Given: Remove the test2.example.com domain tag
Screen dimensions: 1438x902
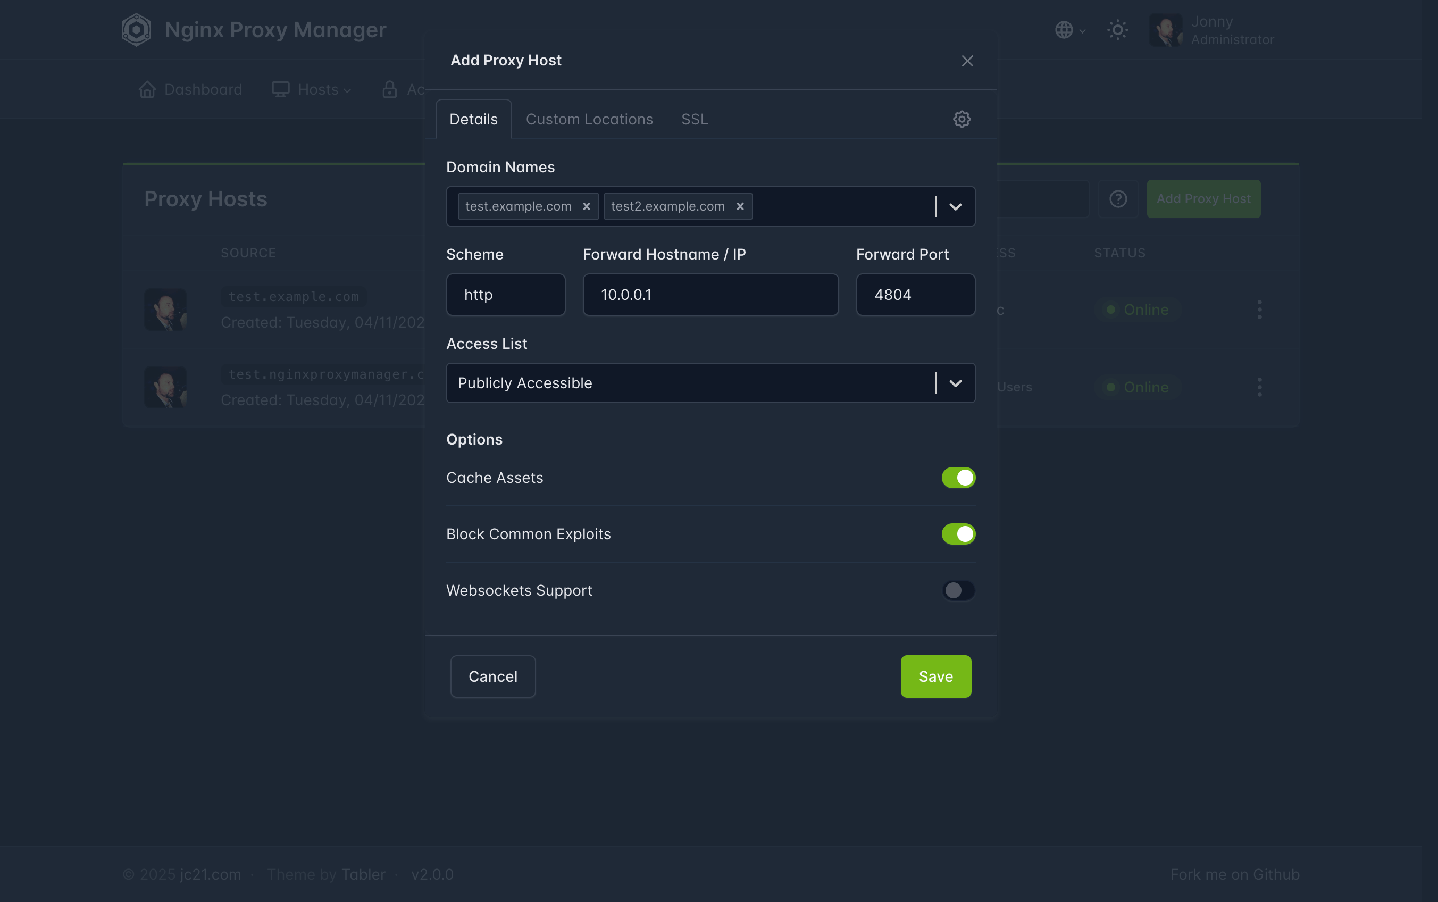Looking at the screenshot, I should tap(740, 206).
